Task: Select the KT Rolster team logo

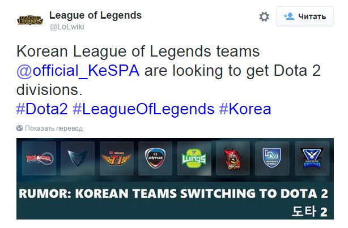Action: click(39, 158)
